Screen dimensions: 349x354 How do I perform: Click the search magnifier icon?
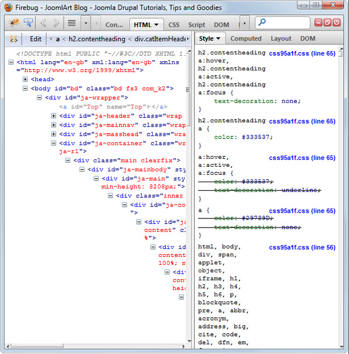point(262,22)
